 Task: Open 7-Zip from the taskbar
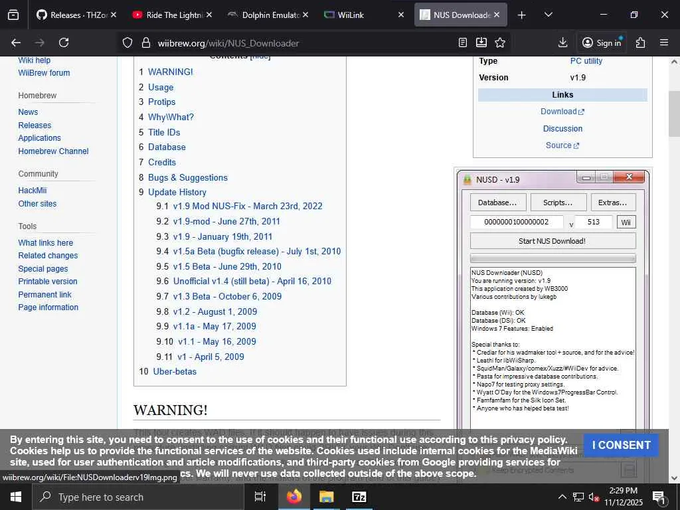pyautogui.click(x=359, y=497)
